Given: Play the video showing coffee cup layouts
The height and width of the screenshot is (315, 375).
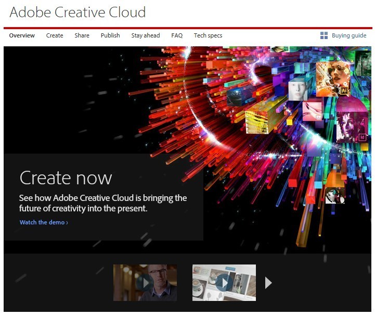Looking at the screenshot, I should point(224,283).
